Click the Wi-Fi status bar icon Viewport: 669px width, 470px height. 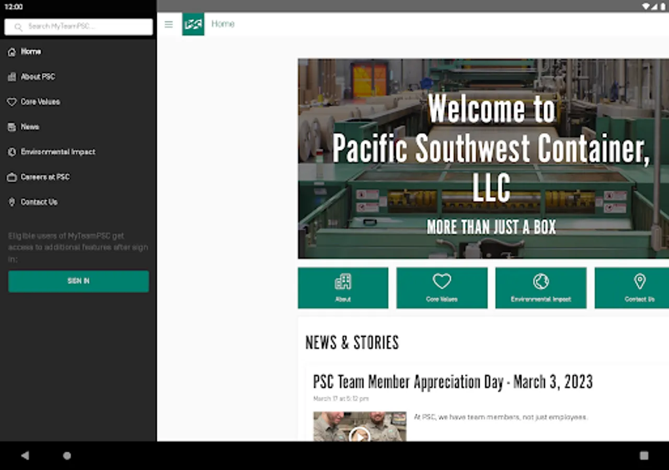click(646, 6)
